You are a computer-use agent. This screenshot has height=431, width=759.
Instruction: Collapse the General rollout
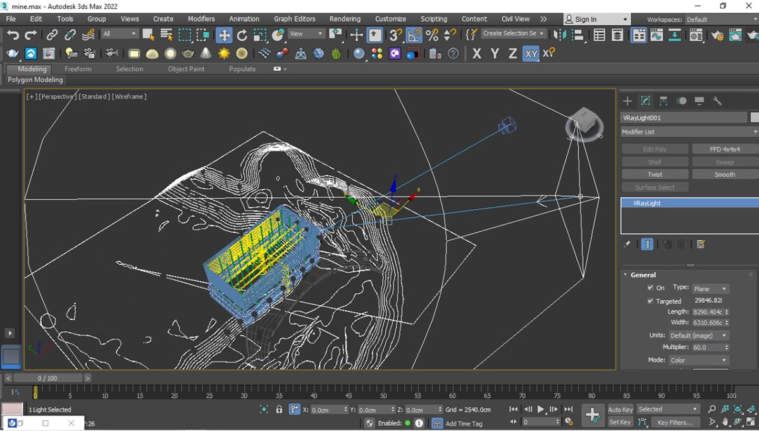(x=625, y=274)
